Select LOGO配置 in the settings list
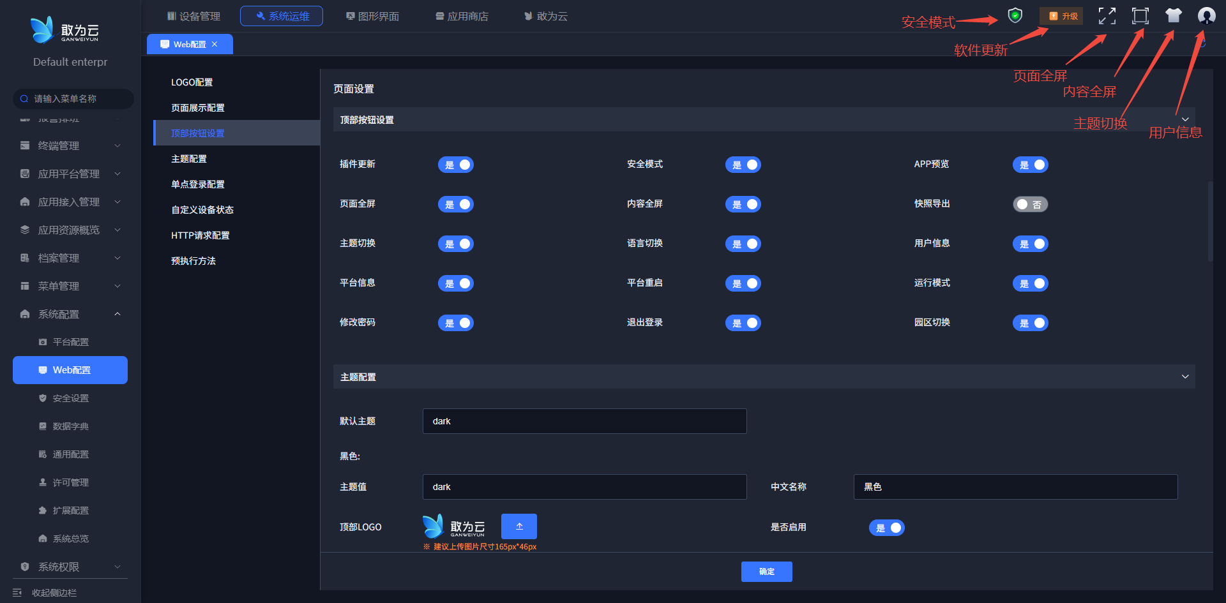 pos(237,82)
